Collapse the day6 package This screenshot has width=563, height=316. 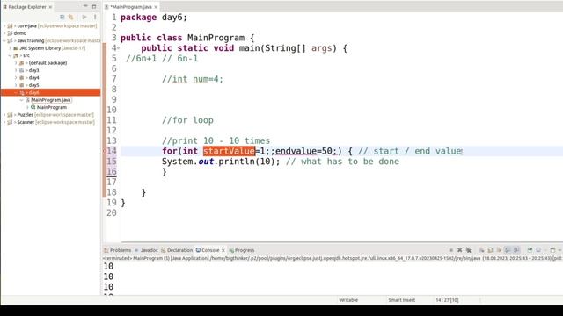(x=16, y=92)
